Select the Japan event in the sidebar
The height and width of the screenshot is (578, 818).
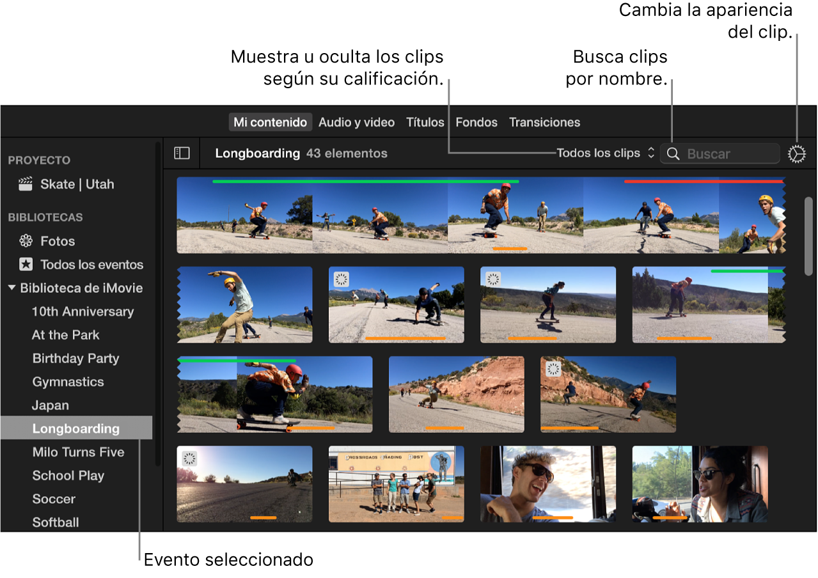pos(51,405)
